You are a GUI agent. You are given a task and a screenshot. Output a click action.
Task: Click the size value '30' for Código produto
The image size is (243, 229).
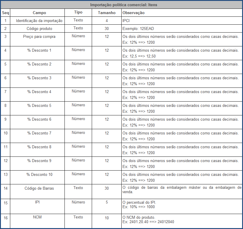click(x=107, y=28)
